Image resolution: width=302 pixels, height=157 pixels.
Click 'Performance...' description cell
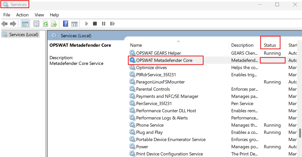point(245,118)
